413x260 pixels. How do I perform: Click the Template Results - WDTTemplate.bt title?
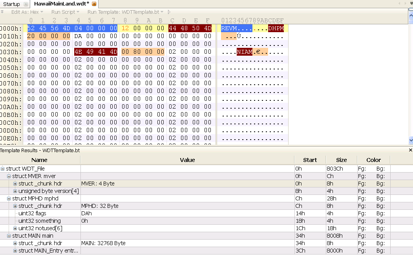tap(40, 150)
